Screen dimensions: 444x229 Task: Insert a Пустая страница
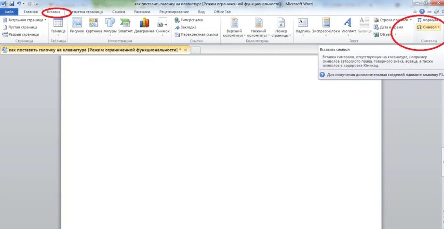tap(20, 27)
